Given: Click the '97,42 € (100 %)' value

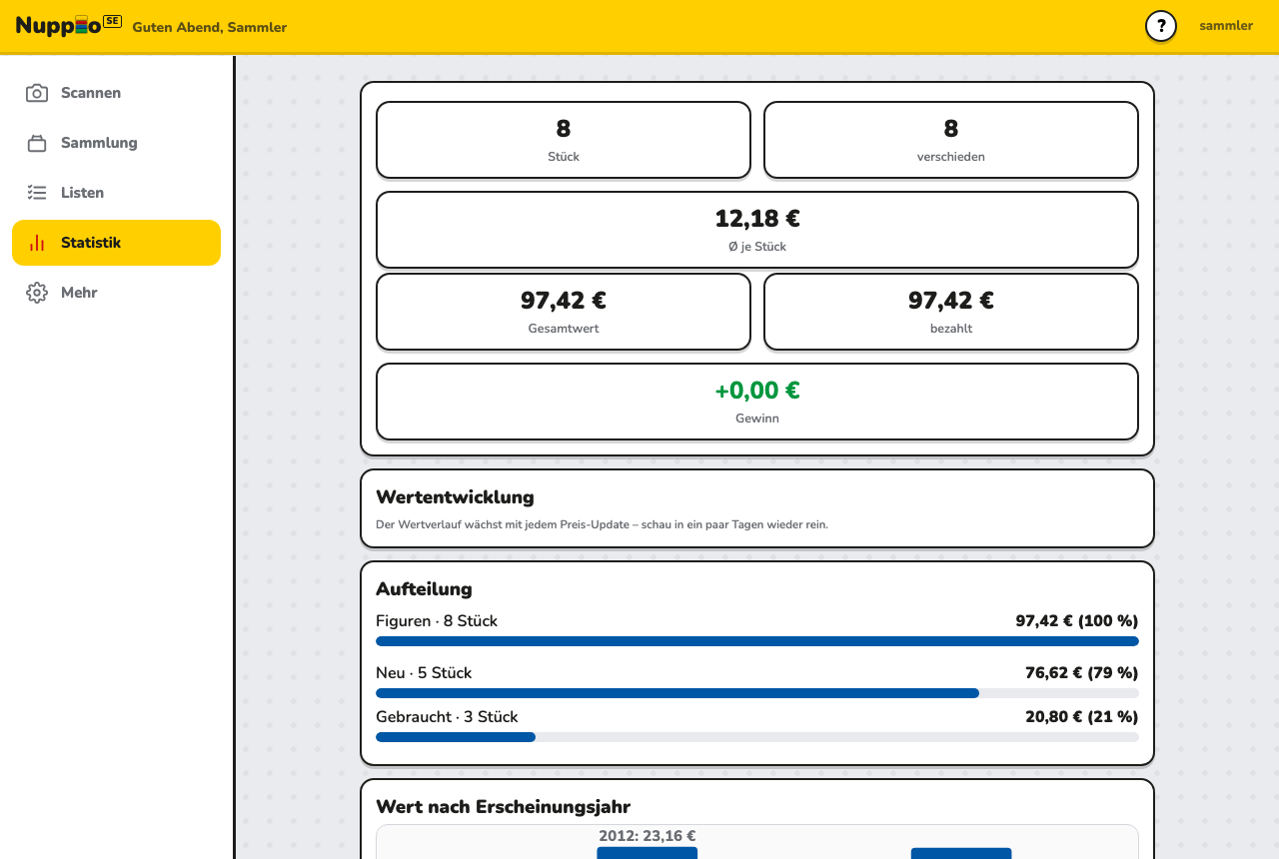Looking at the screenshot, I should 1077,621.
